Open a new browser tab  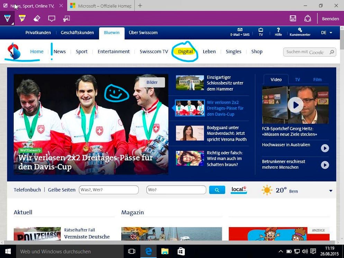pos(140,6)
